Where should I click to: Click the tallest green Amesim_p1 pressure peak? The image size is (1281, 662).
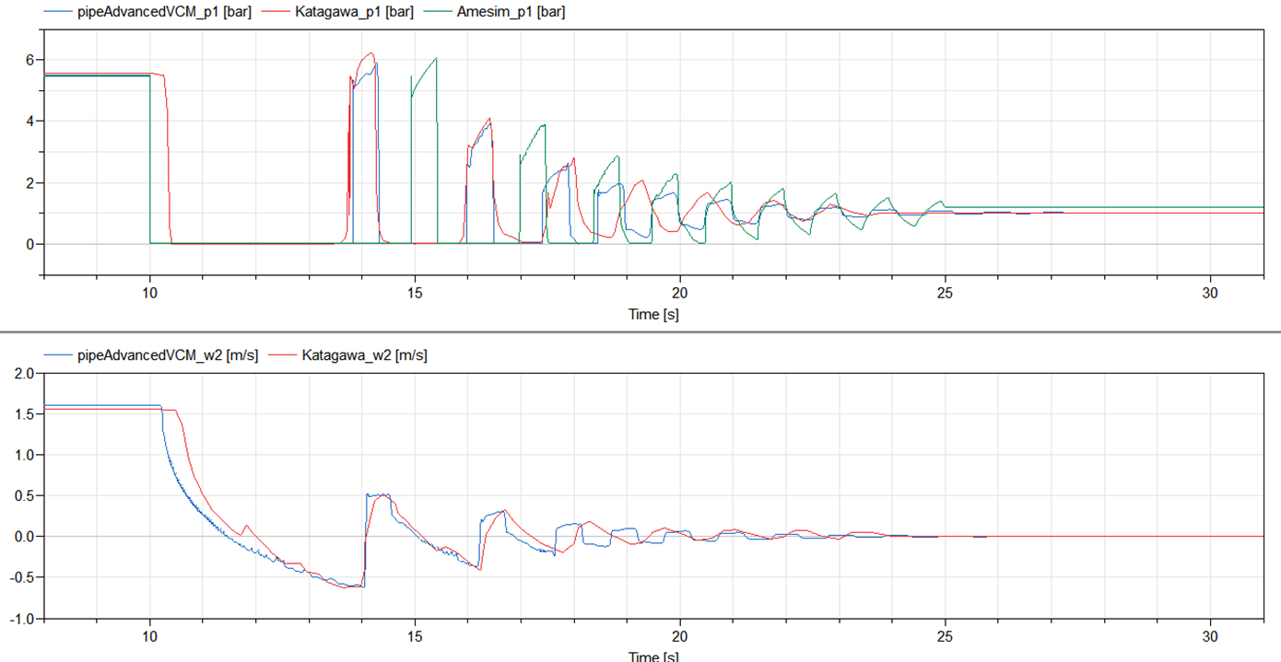click(435, 59)
